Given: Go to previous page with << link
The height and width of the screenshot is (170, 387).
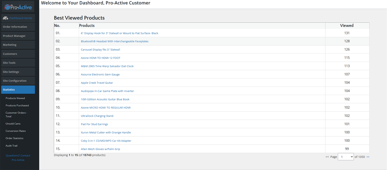Looking at the screenshot, I should point(327,157).
